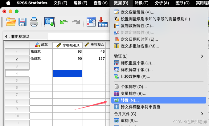Image resolution: width=209 pixels, height=126 pixels.
Task: Click row header 2
Action: (x=17, y=59)
